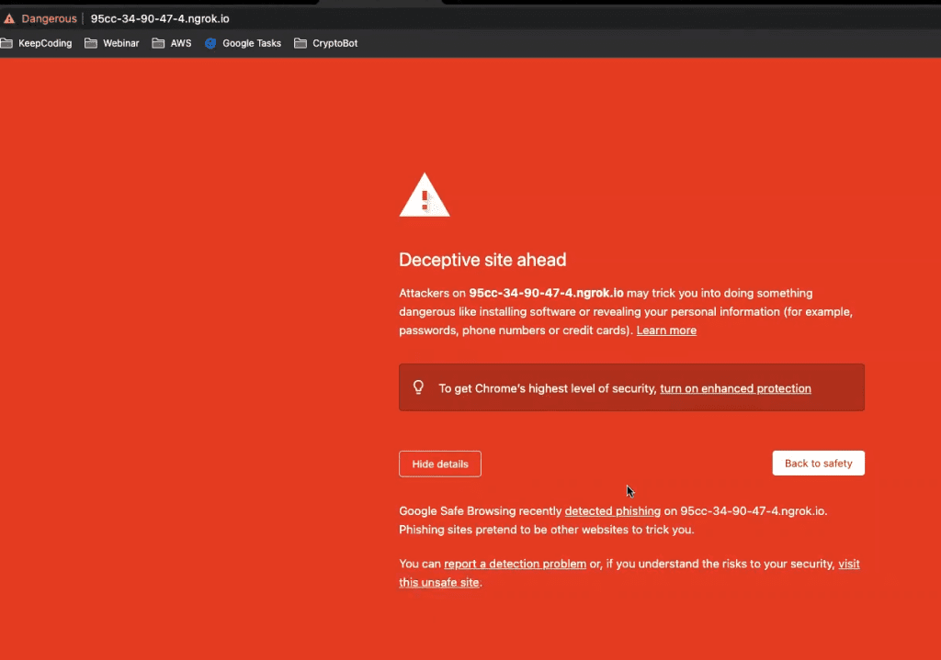The height and width of the screenshot is (660, 941).
Task: Open the CryptoBot bookmark folder
Action: coord(326,43)
